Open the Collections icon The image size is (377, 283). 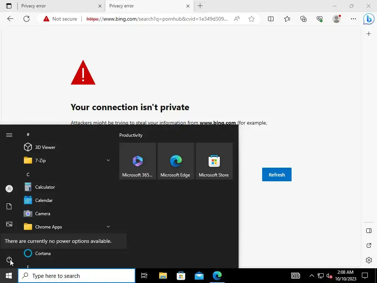point(303,19)
